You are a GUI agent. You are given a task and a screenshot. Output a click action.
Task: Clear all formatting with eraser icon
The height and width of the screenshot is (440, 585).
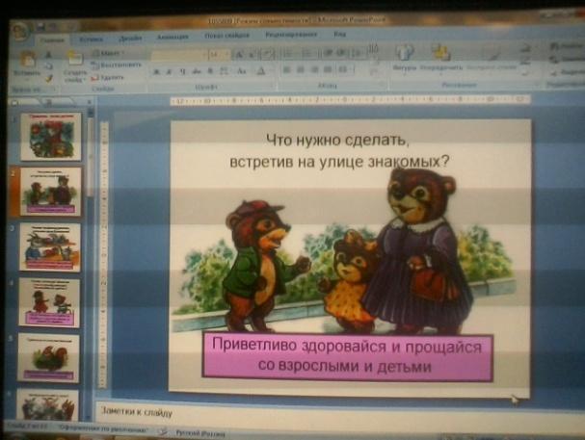point(267,55)
